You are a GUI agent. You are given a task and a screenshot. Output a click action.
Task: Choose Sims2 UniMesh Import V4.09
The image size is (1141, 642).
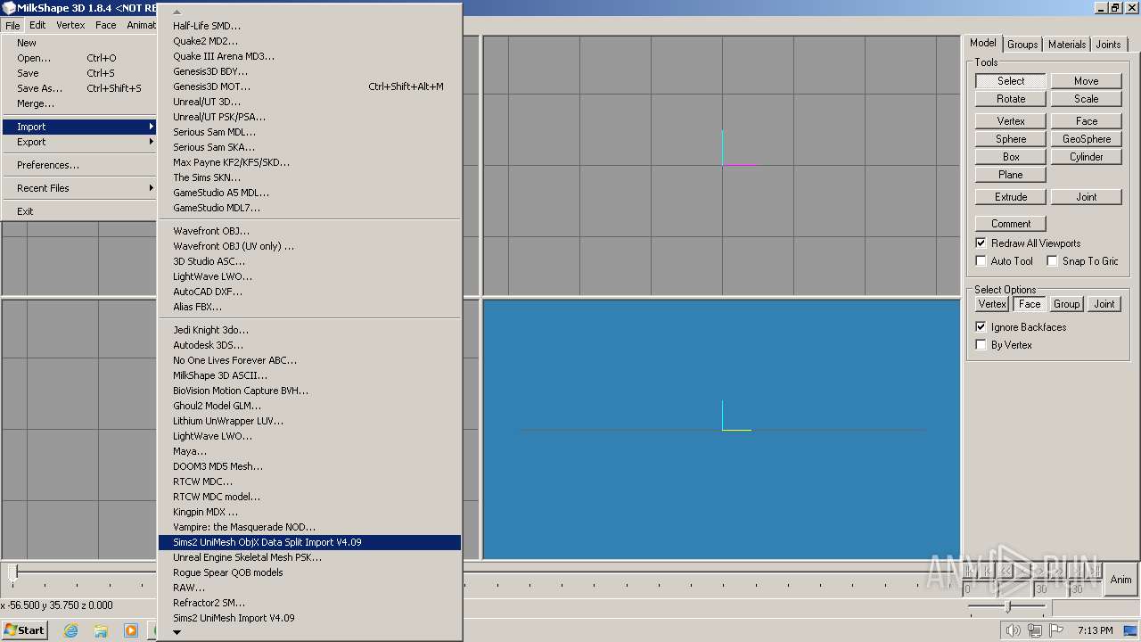[310, 618]
